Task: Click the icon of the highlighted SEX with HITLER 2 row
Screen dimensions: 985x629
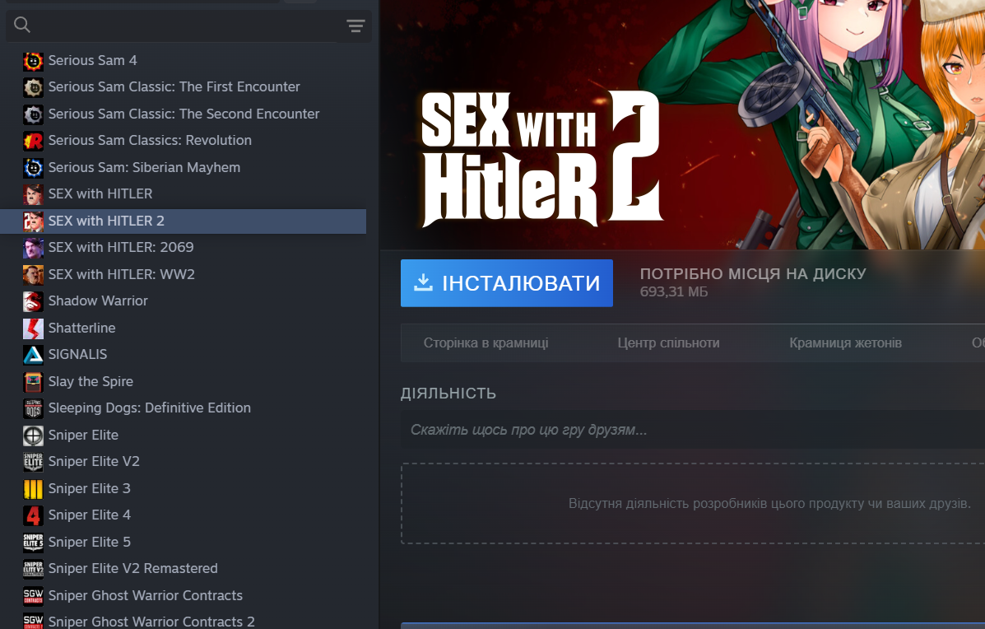Action: click(x=33, y=221)
